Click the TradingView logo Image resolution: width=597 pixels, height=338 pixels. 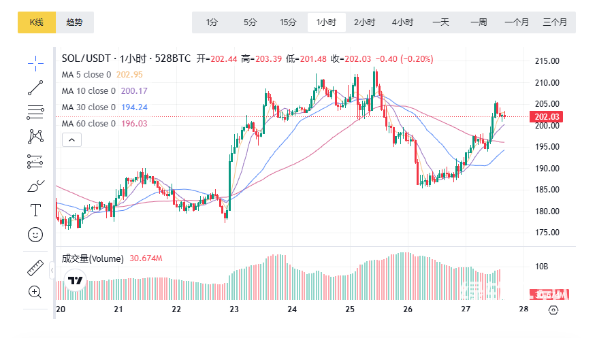pos(75,281)
